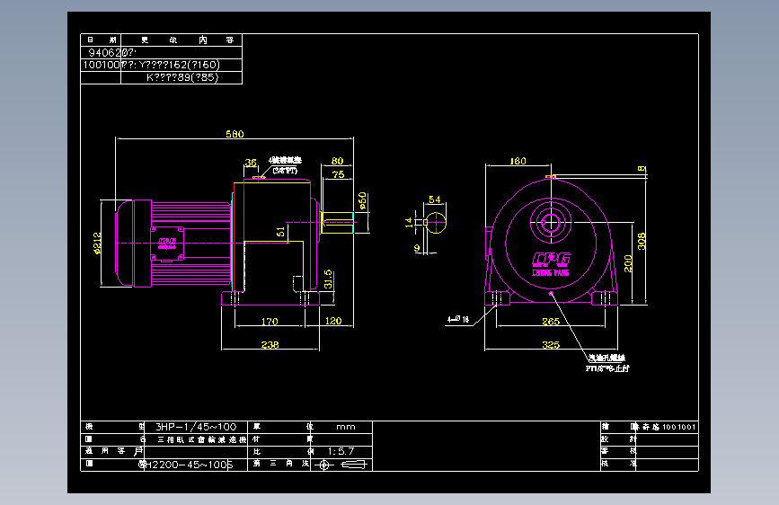Select the (3/8"PT) plug annotation
This screenshot has width=779, height=505.
[x=285, y=171]
